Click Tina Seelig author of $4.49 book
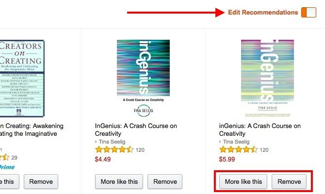 click(112, 142)
